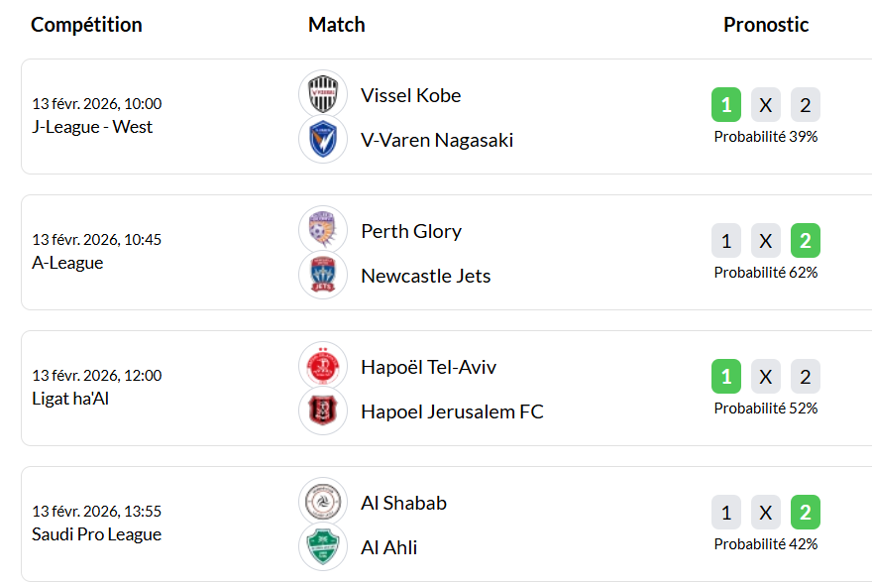Click the V-Varen Nagasaki club crest
The width and height of the screenshot is (872, 585).
pyautogui.click(x=323, y=140)
